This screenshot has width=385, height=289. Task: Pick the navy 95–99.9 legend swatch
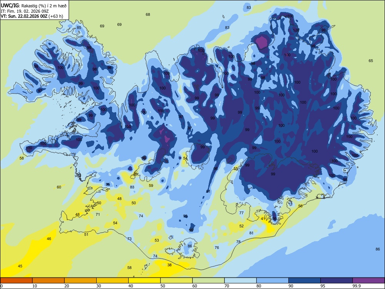click(x=336, y=281)
